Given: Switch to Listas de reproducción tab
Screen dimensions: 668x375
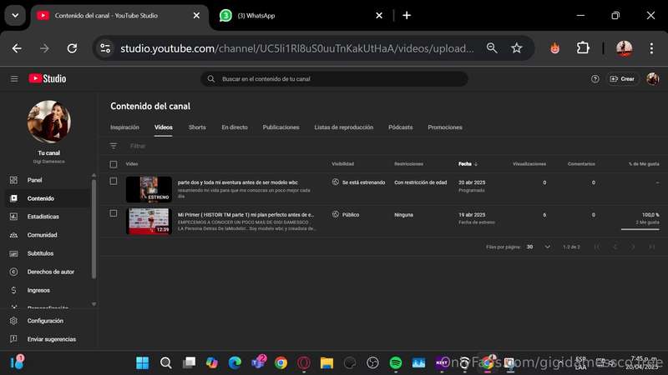Looking at the screenshot, I should tap(344, 127).
